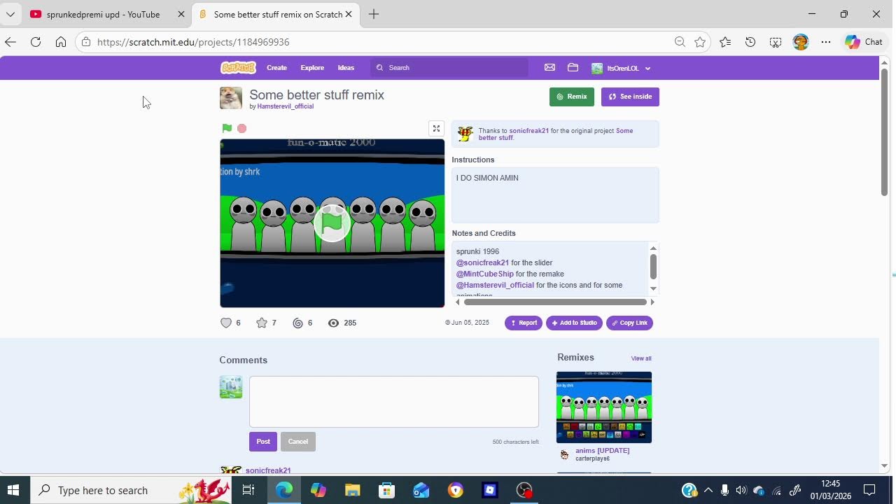This screenshot has width=896, height=504.
Task: Open the browser profile avatar
Action: [801, 42]
